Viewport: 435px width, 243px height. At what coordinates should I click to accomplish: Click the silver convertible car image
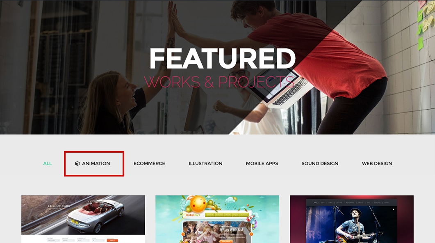[96, 215]
